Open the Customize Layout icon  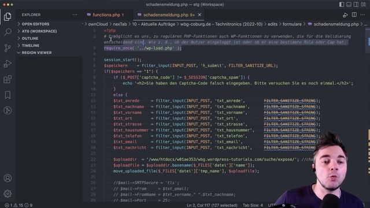364,4
